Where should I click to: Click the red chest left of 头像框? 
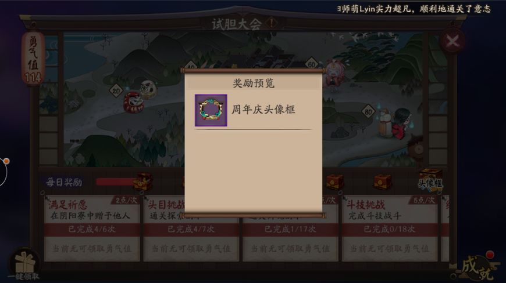[x=382, y=182]
